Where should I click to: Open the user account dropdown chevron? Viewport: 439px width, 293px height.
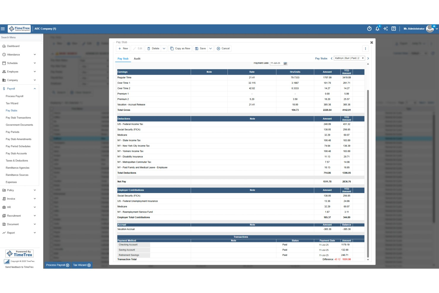point(437,29)
